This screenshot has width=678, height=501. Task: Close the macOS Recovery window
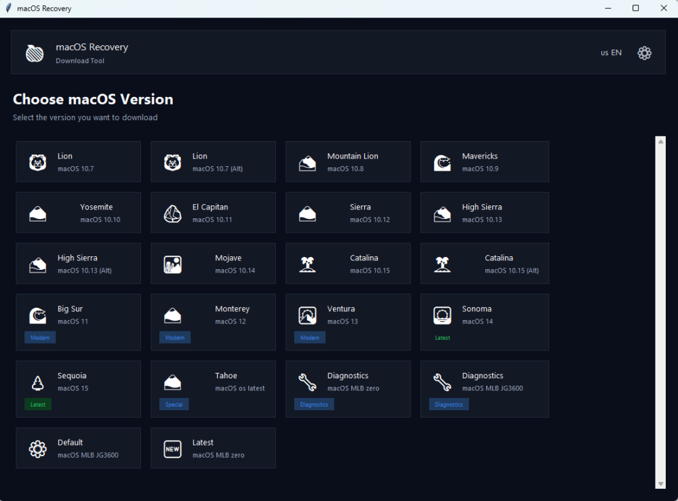(664, 8)
